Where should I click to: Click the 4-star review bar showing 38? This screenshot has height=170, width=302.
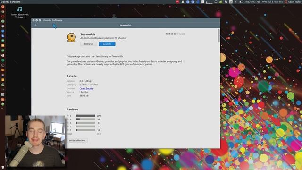[85, 119]
